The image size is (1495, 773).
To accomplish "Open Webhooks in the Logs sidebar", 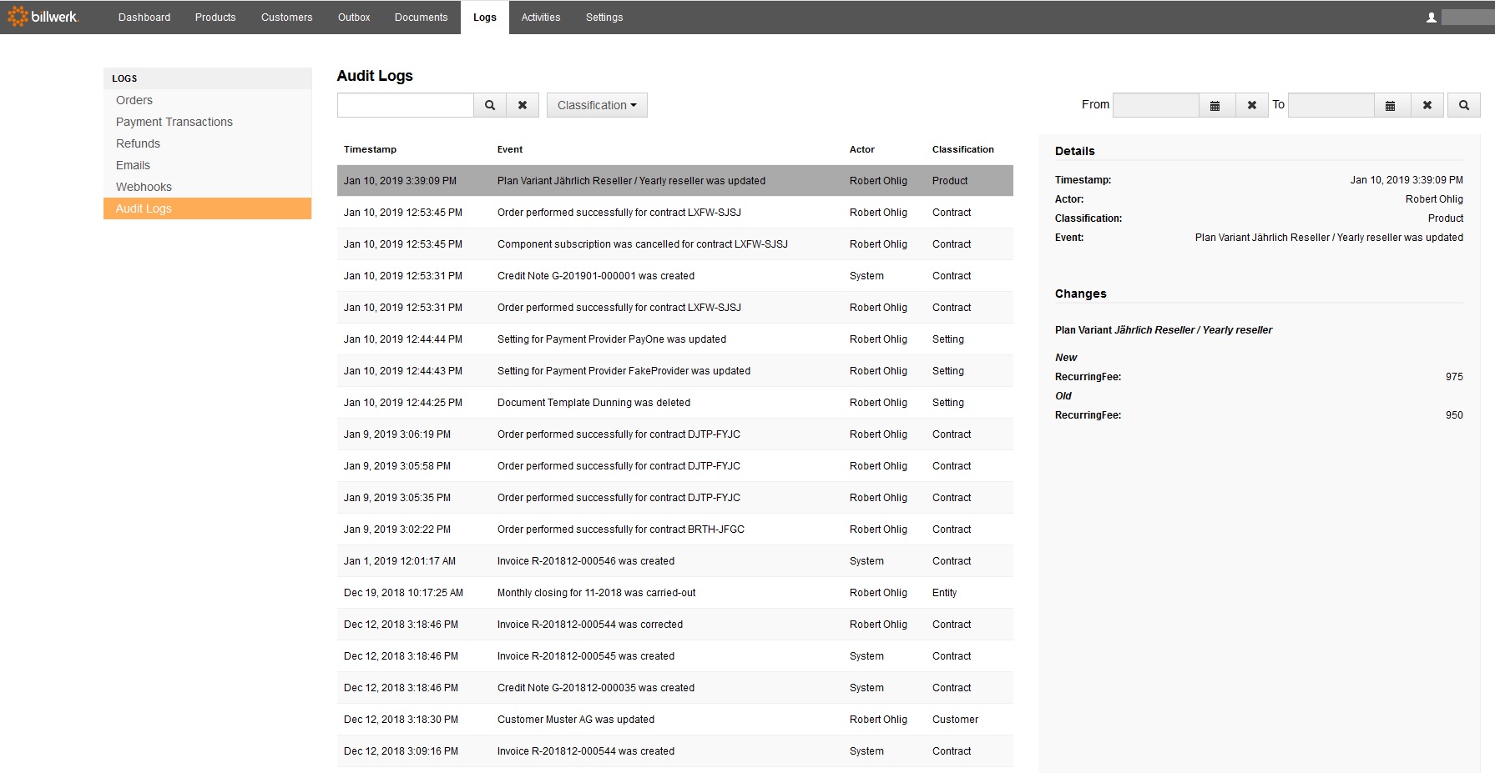I will (x=207, y=187).
